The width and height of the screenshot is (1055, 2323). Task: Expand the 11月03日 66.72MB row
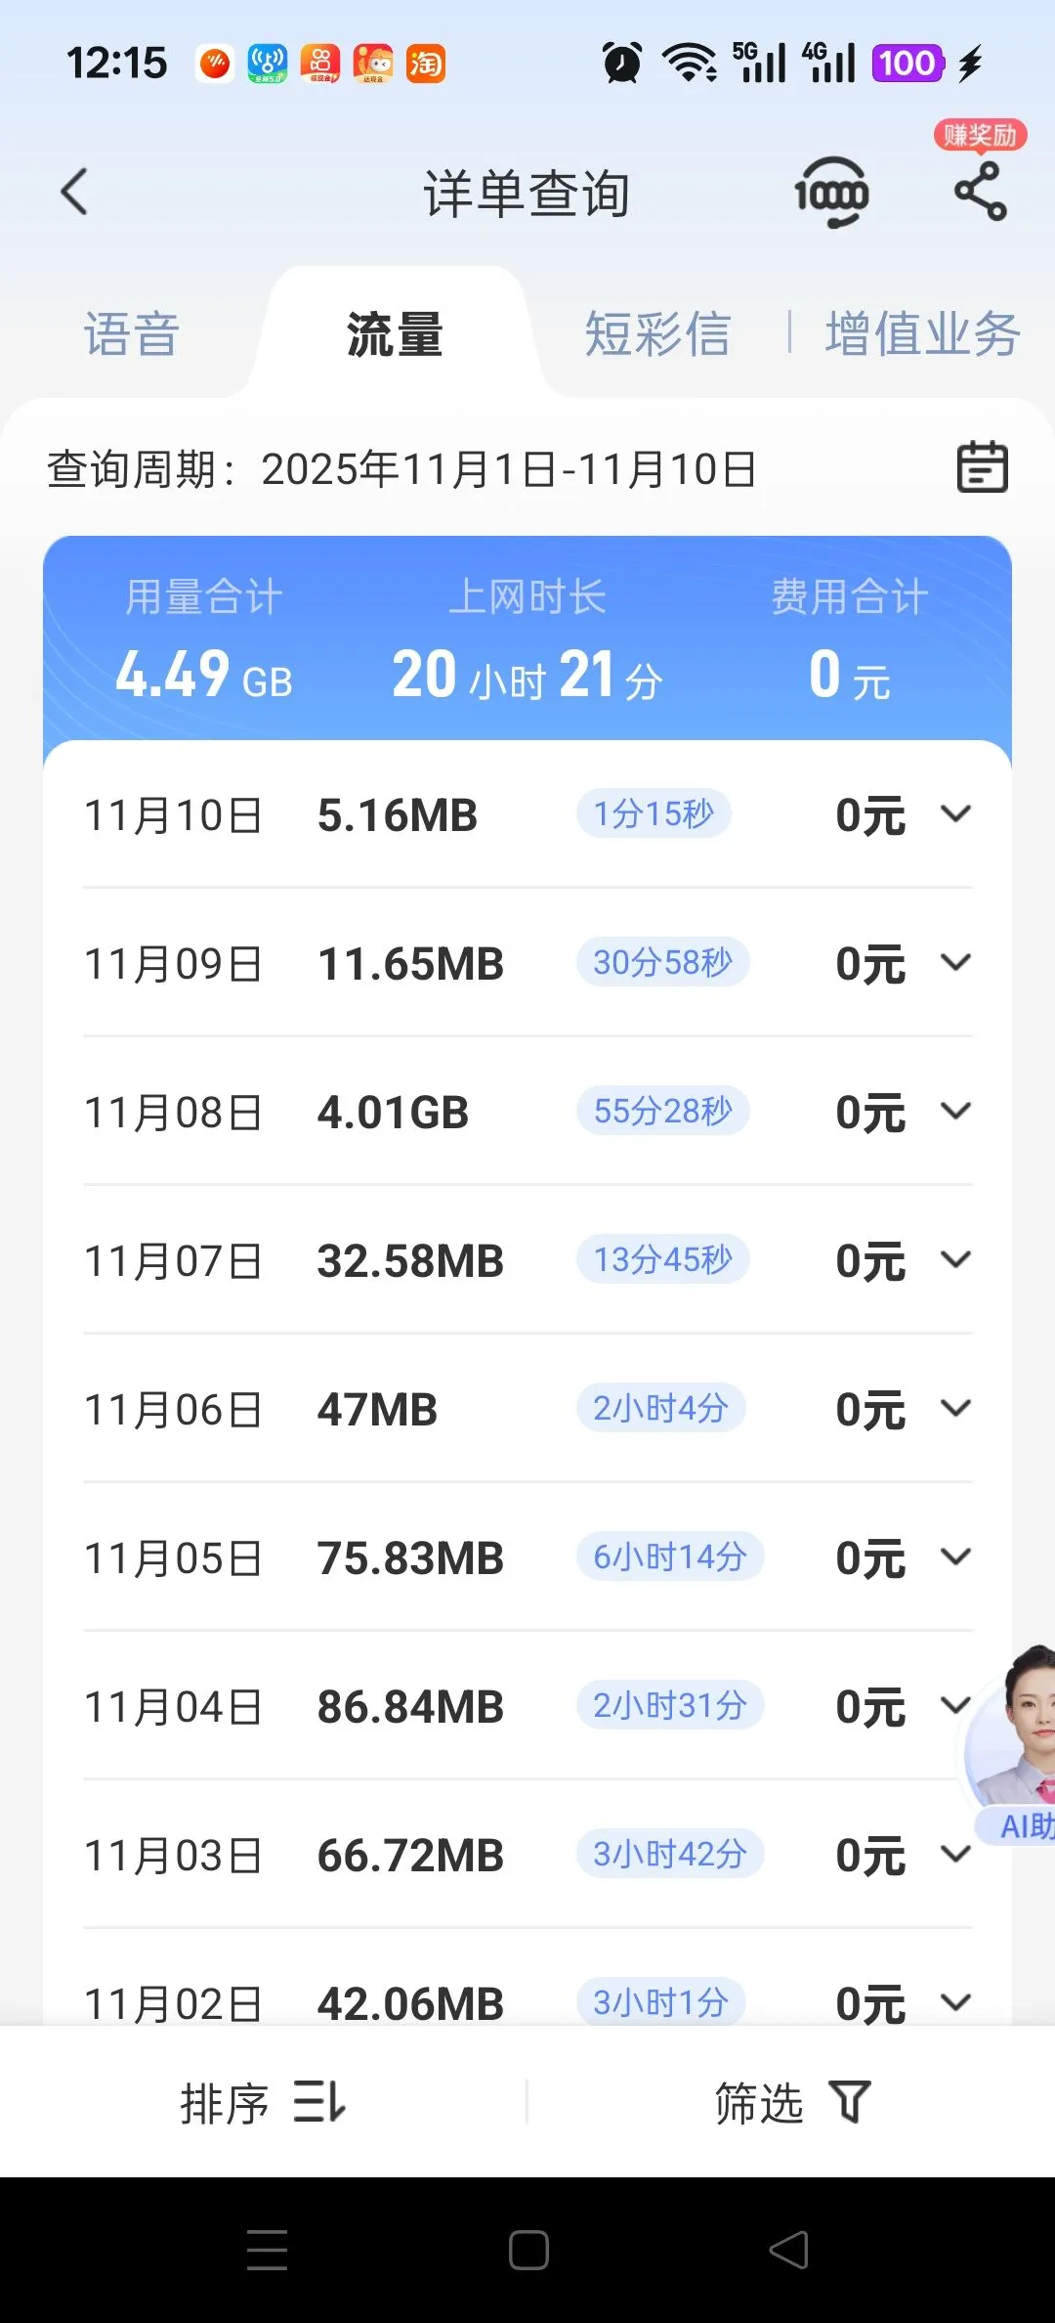pos(955,1854)
